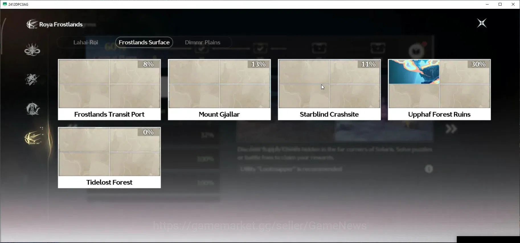Screen dimensions: 520x243
Task: Click the Mount Gjallar label
Action: pos(219,114)
